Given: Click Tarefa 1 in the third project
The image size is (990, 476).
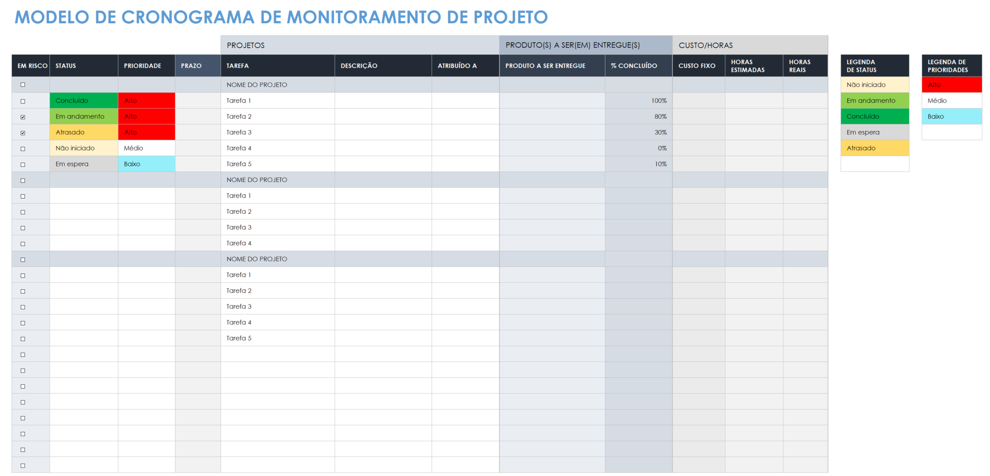Looking at the screenshot, I should 278,275.
